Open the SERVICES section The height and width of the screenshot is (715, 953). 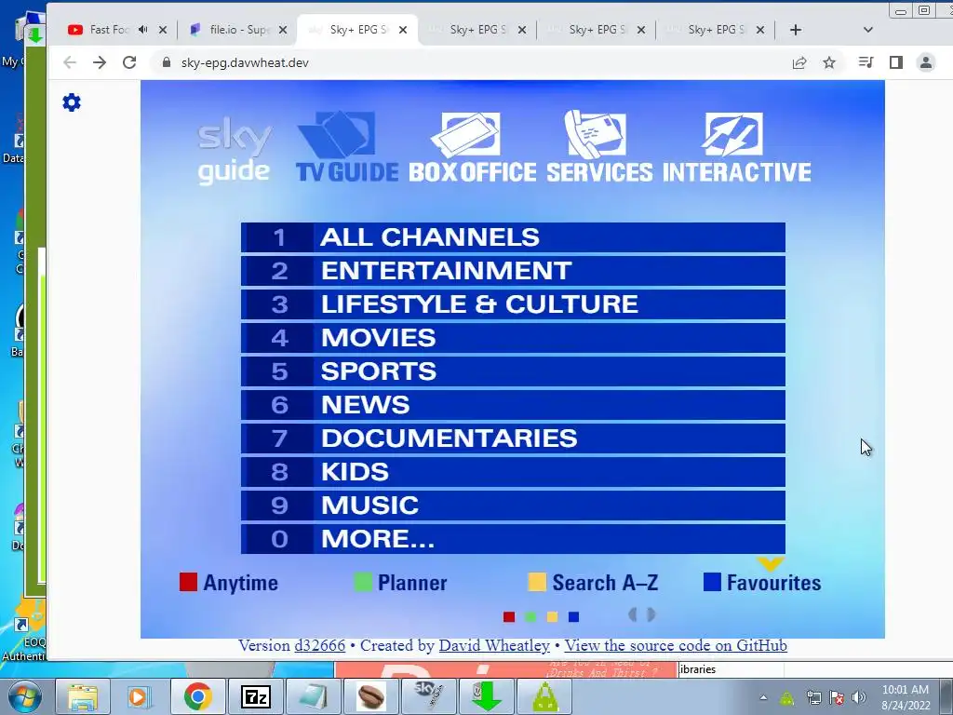(x=599, y=146)
